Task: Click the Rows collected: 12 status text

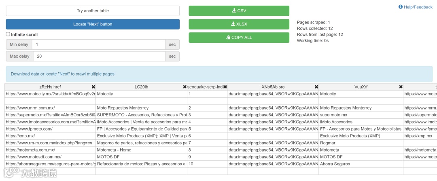Action: [x=315, y=28]
